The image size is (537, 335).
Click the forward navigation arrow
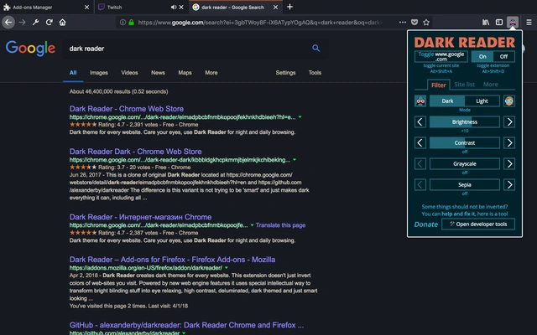[23, 23]
